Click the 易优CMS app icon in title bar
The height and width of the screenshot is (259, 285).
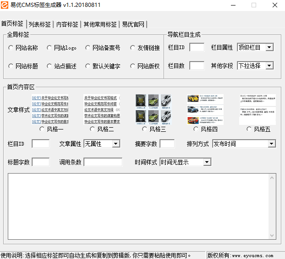click(x=5, y=5)
